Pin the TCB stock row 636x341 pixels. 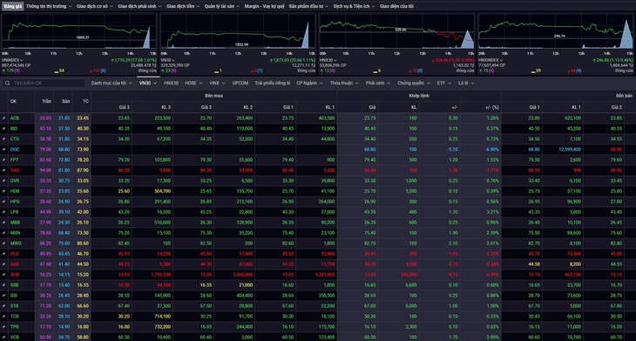click(3, 317)
